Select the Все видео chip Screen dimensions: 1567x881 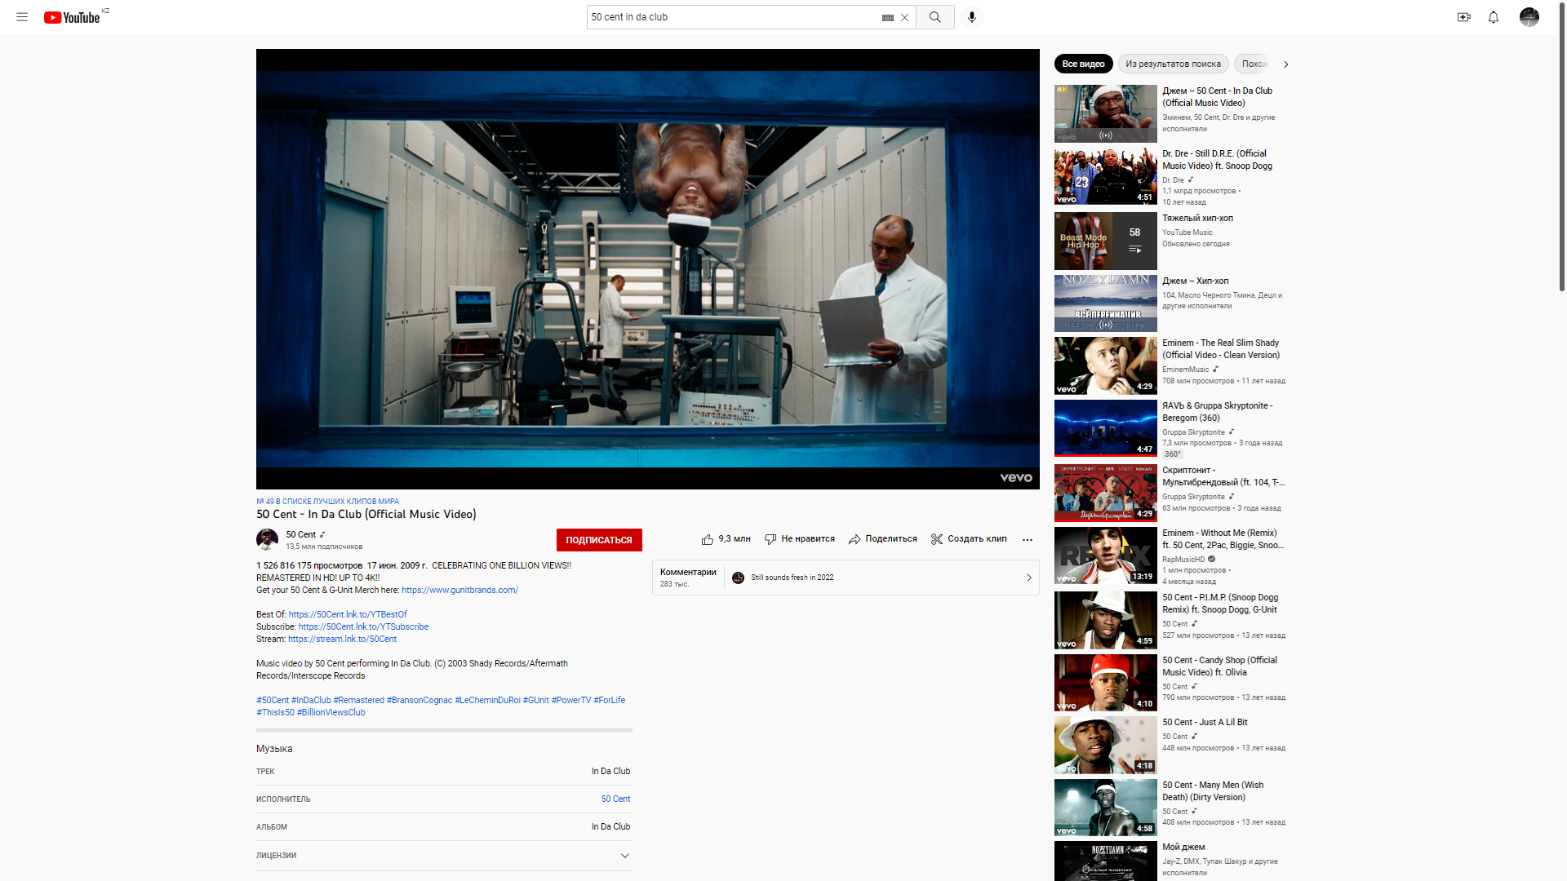[1083, 64]
